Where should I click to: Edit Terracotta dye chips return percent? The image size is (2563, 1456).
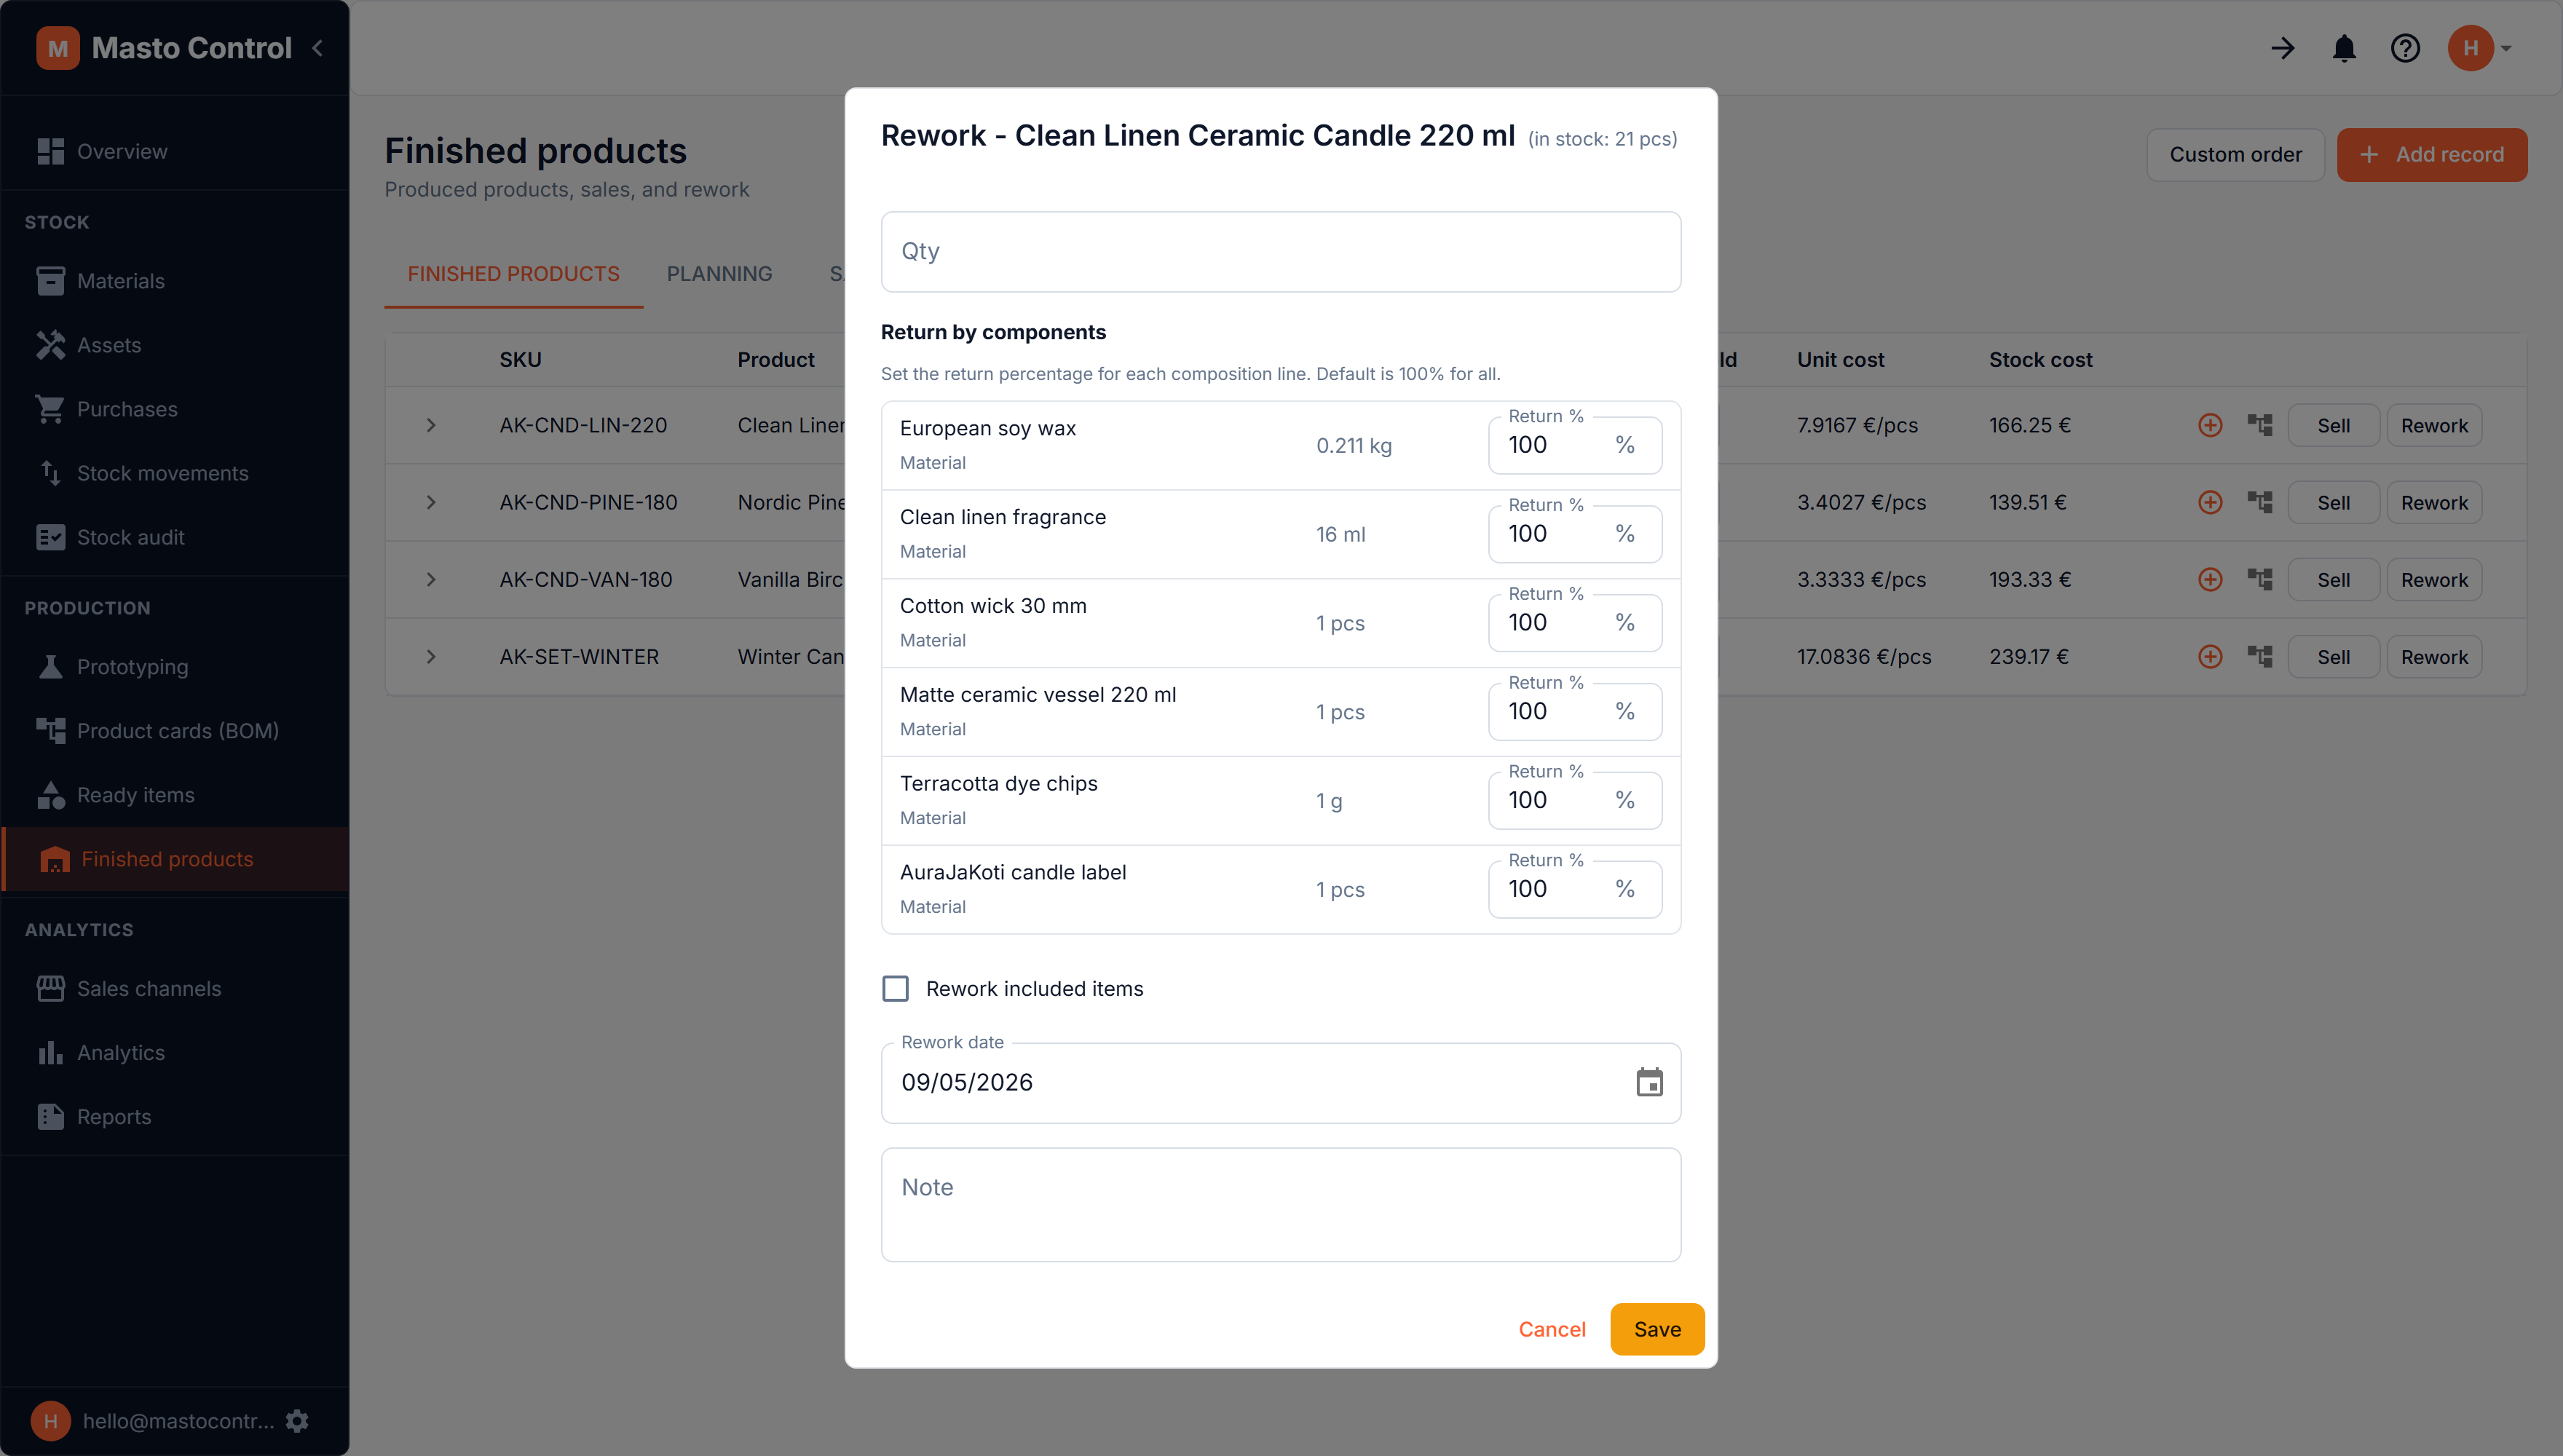1574,800
